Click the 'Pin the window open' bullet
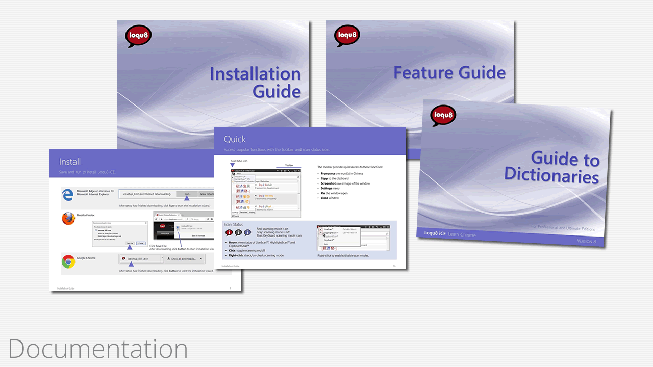 click(x=334, y=193)
